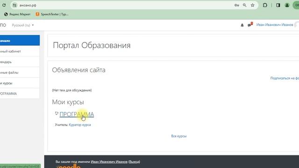Click the Портал Образования heading
The image size is (299, 168).
(x=92, y=45)
